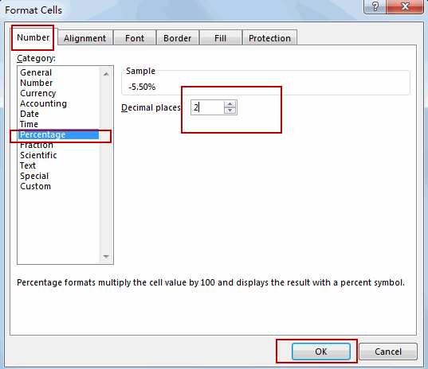Screen dimensions: 428x369
Task: Go to the Fill tab
Action: (x=220, y=38)
